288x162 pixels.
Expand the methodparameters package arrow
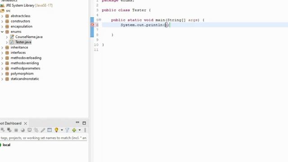coord(2,68)
